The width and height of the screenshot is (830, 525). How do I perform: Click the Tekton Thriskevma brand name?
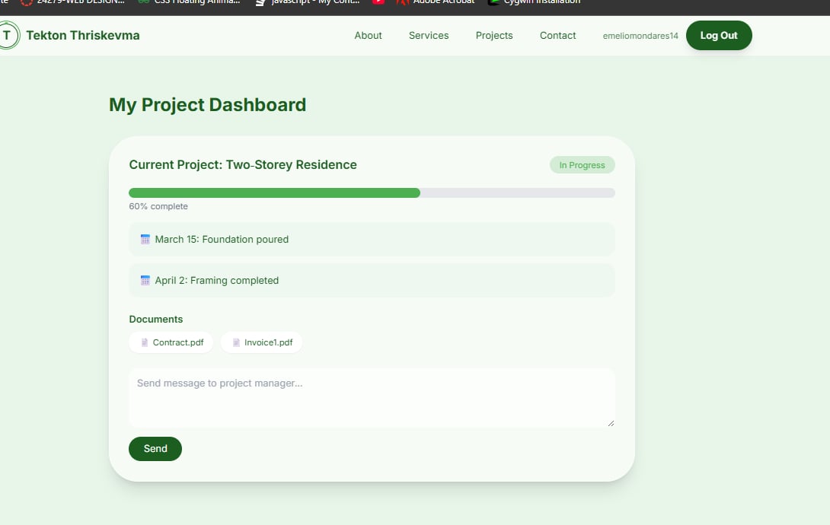pos(83,36)
